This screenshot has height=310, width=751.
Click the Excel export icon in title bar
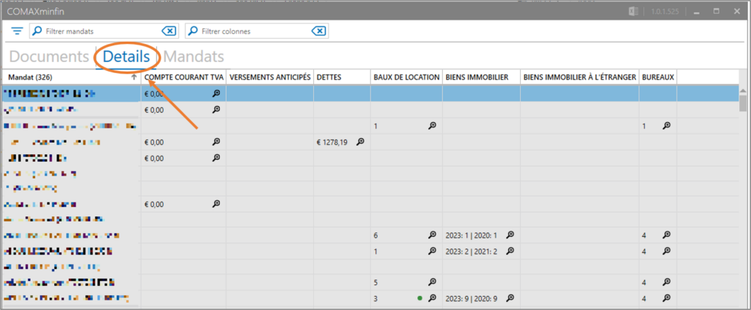[x=634, y=12]
